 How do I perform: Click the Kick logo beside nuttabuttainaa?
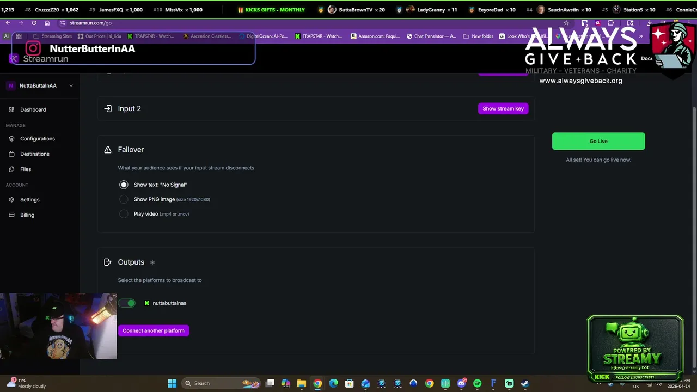(x=147, y=303)
